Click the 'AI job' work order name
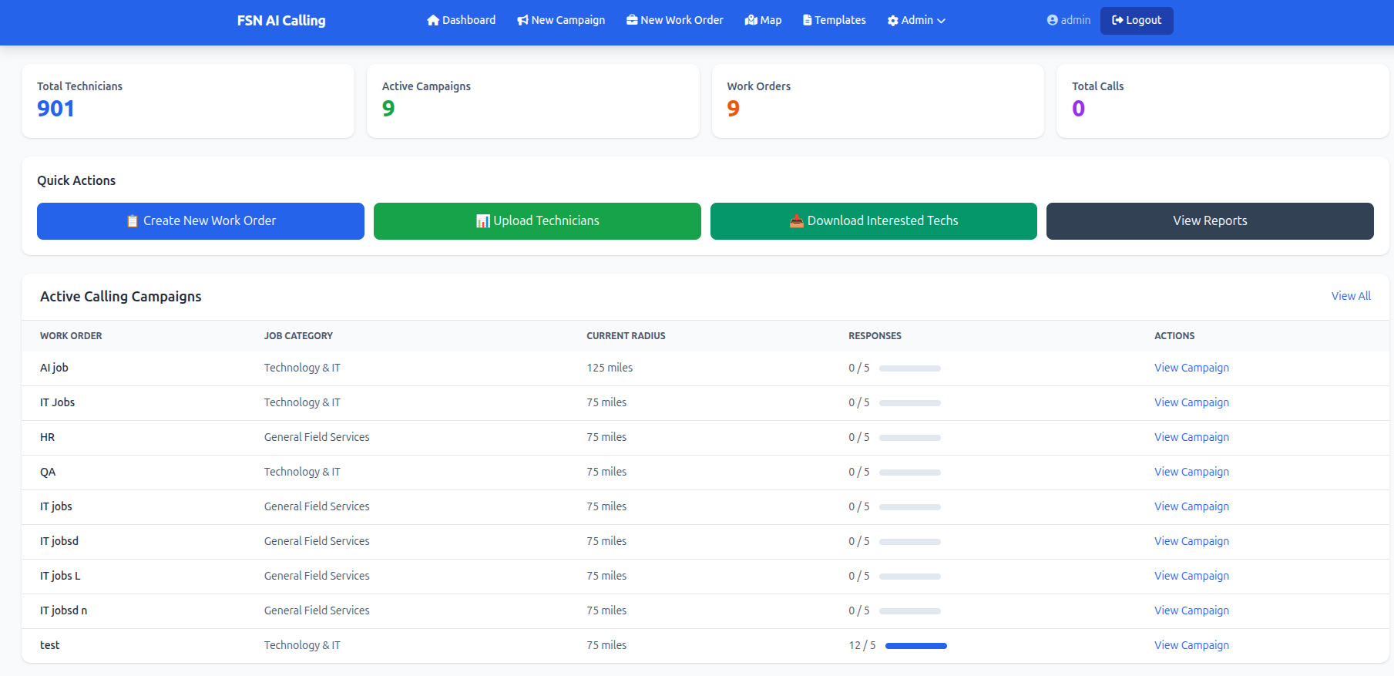The width and height of the screenshot is (1394, 676). tap(54, 368)
